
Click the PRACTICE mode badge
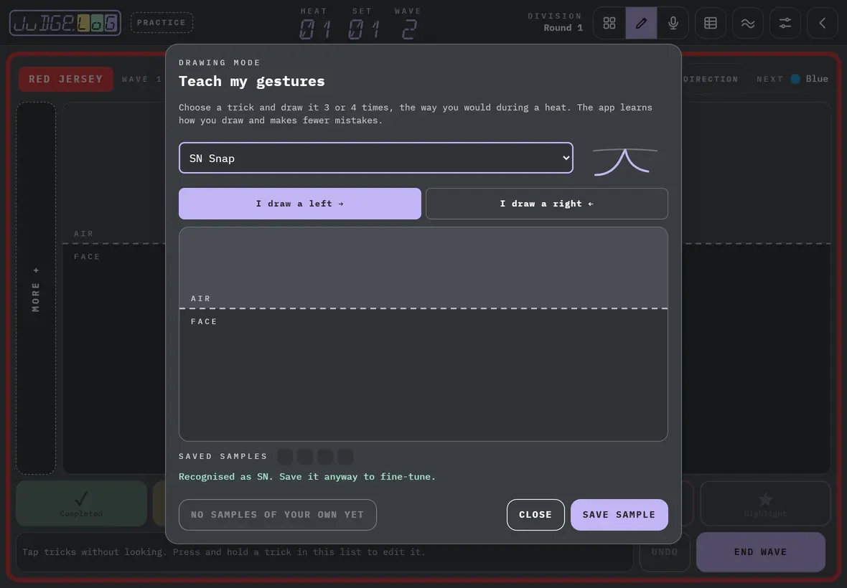(x=162, y=23)
